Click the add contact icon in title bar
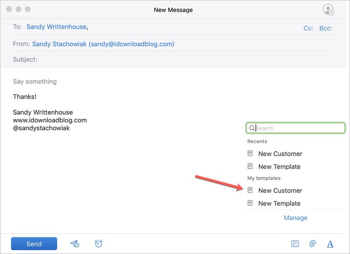350x254 pixels. point(329,10)
